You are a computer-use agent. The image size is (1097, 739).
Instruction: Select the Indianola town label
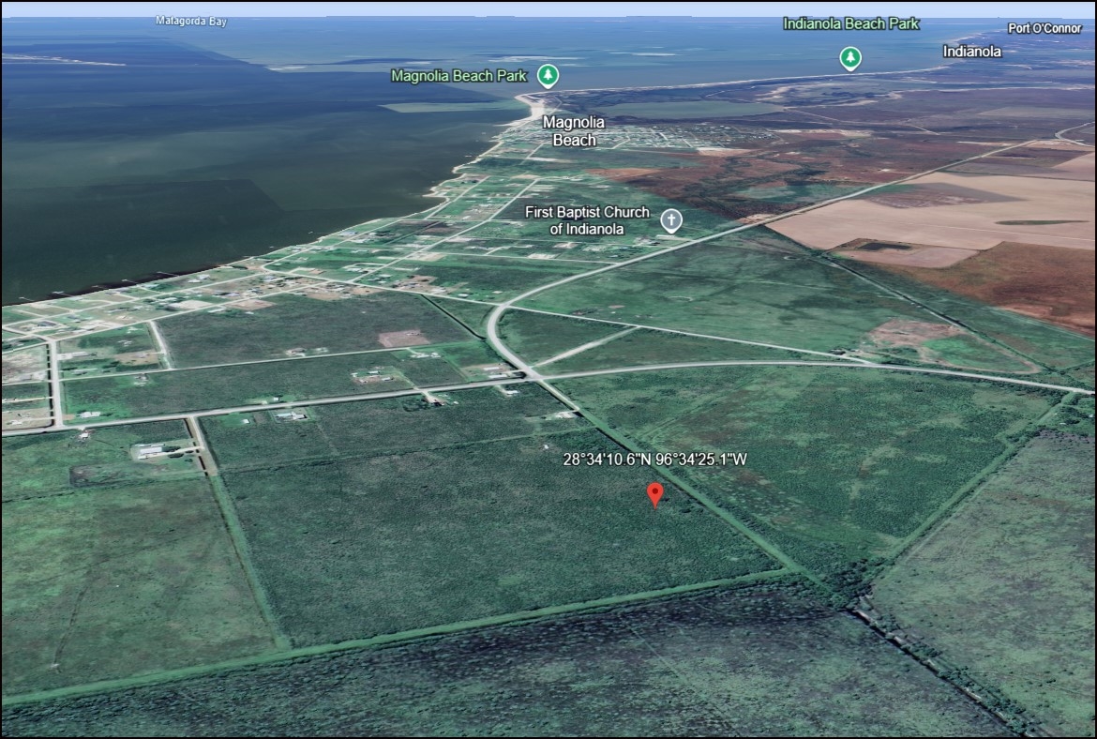pyautogui.click(x=972, y=52)
